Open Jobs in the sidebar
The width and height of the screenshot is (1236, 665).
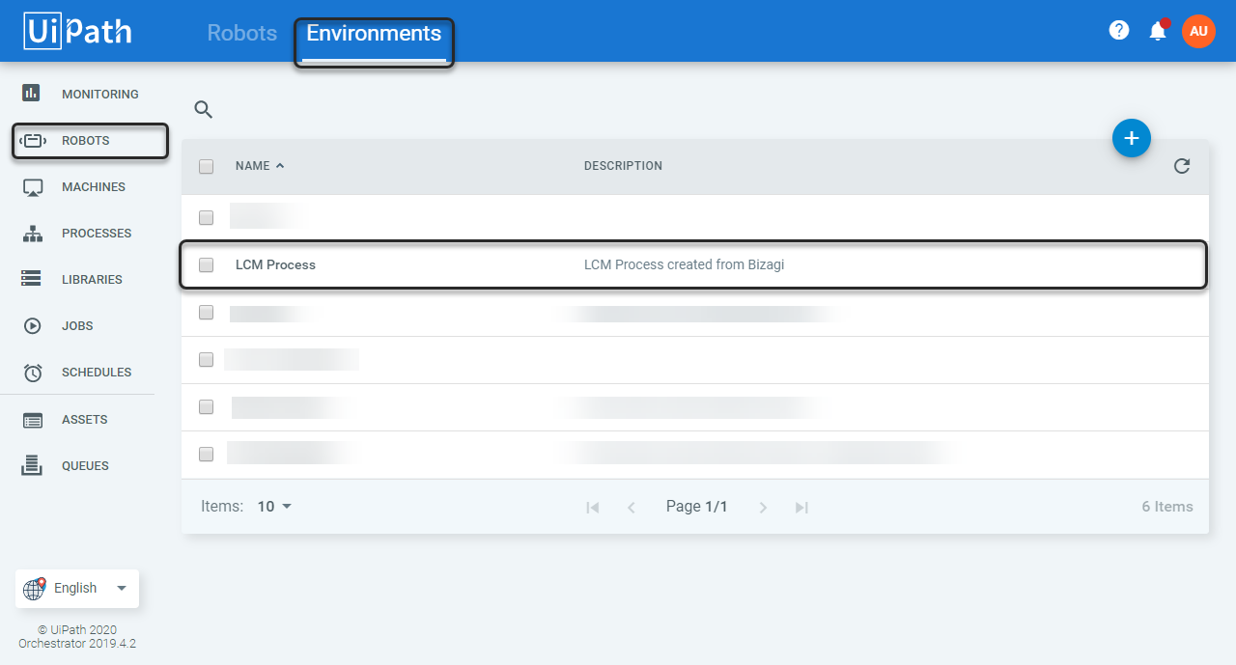[x=77, y=326]
